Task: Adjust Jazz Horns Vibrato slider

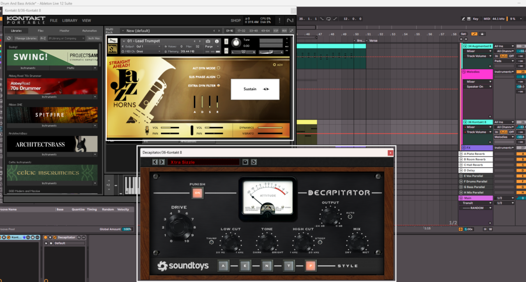Action: [271, 133]
